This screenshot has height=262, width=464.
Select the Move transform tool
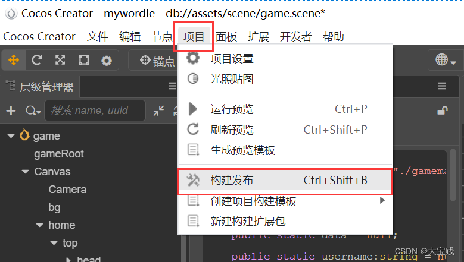tap(14, 60)
